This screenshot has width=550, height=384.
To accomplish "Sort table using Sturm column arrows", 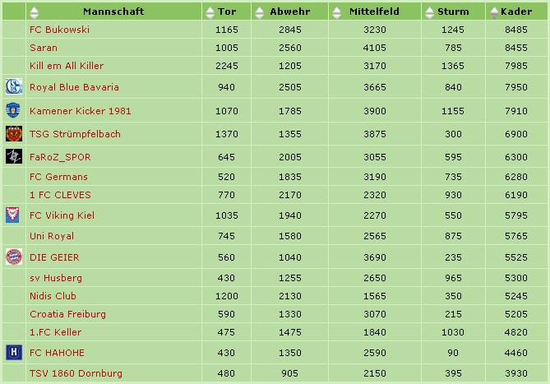I will (431, 12).
